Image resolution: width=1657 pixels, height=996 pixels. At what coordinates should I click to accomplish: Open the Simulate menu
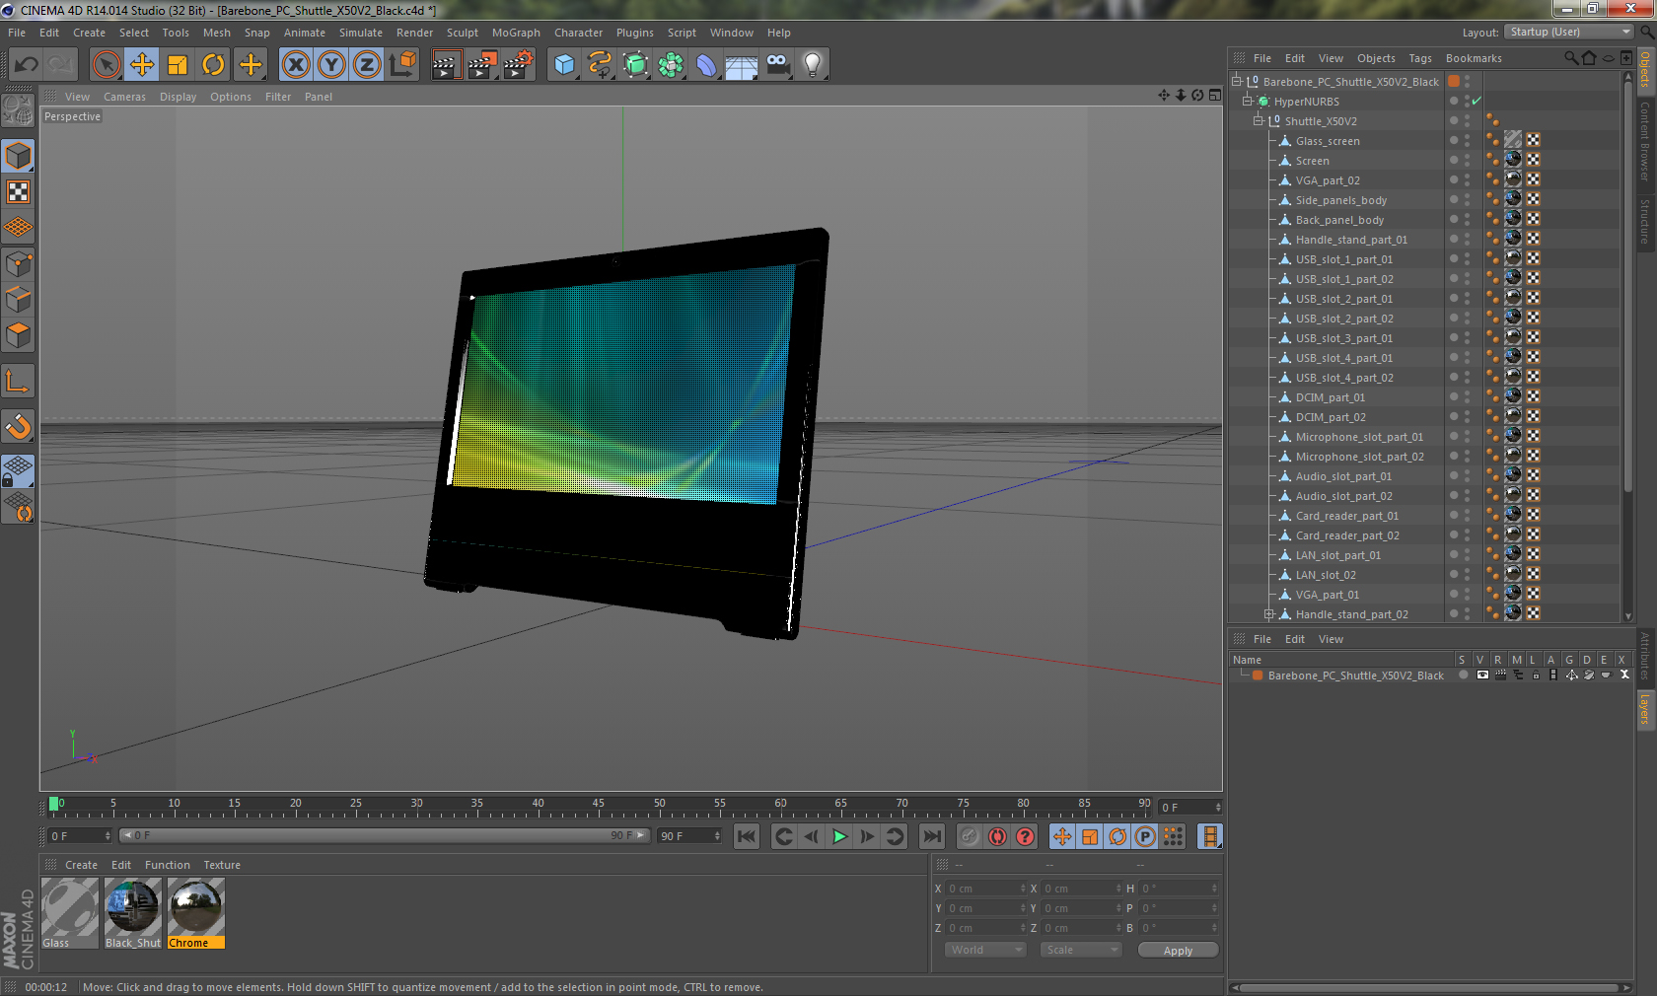pos(361,33)
